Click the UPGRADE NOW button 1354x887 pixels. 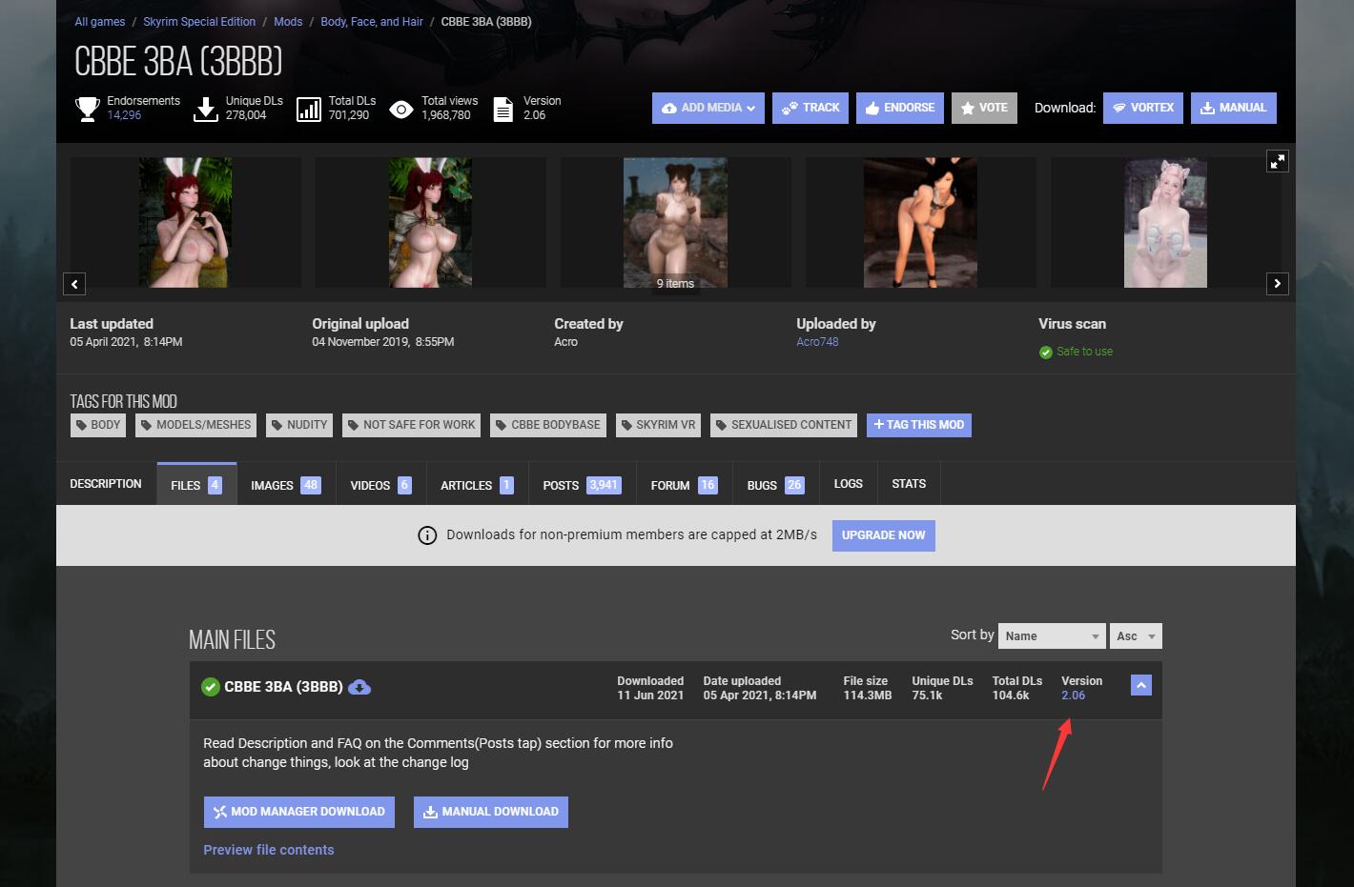pyautogui.click(x=884, y=535)
